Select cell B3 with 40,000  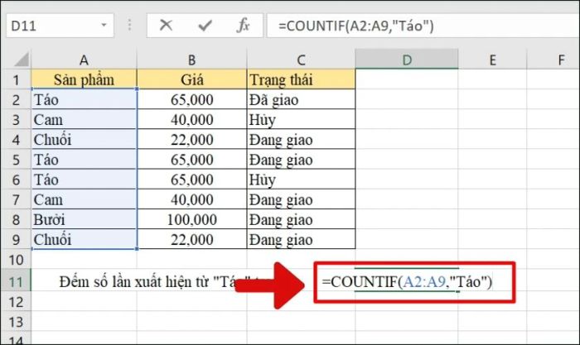(x=191, y=119)
